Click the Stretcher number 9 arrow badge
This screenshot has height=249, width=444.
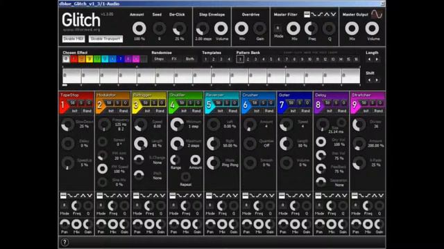tap(355, 105)
